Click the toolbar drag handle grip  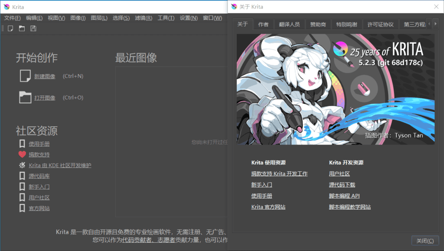(x=3, y=28)
